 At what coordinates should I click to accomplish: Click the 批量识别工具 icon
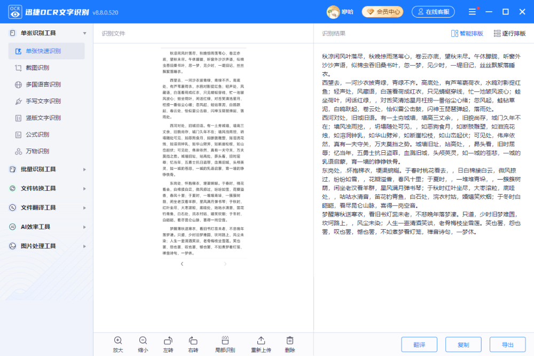pos(13,169)
